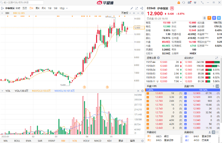Viewport: 222px width, 143px height.
Task: Open 不复权 adjustment dropdown
Action: click(126, 13)
